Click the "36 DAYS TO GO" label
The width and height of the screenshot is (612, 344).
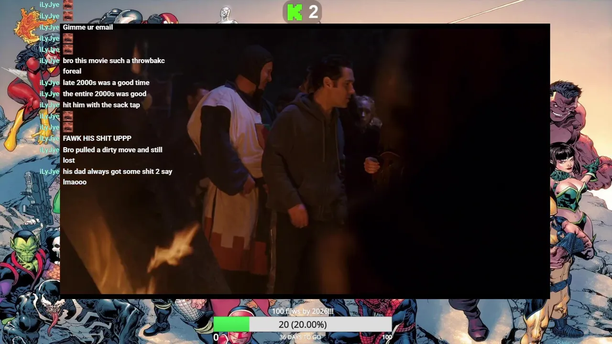(300, 337)
